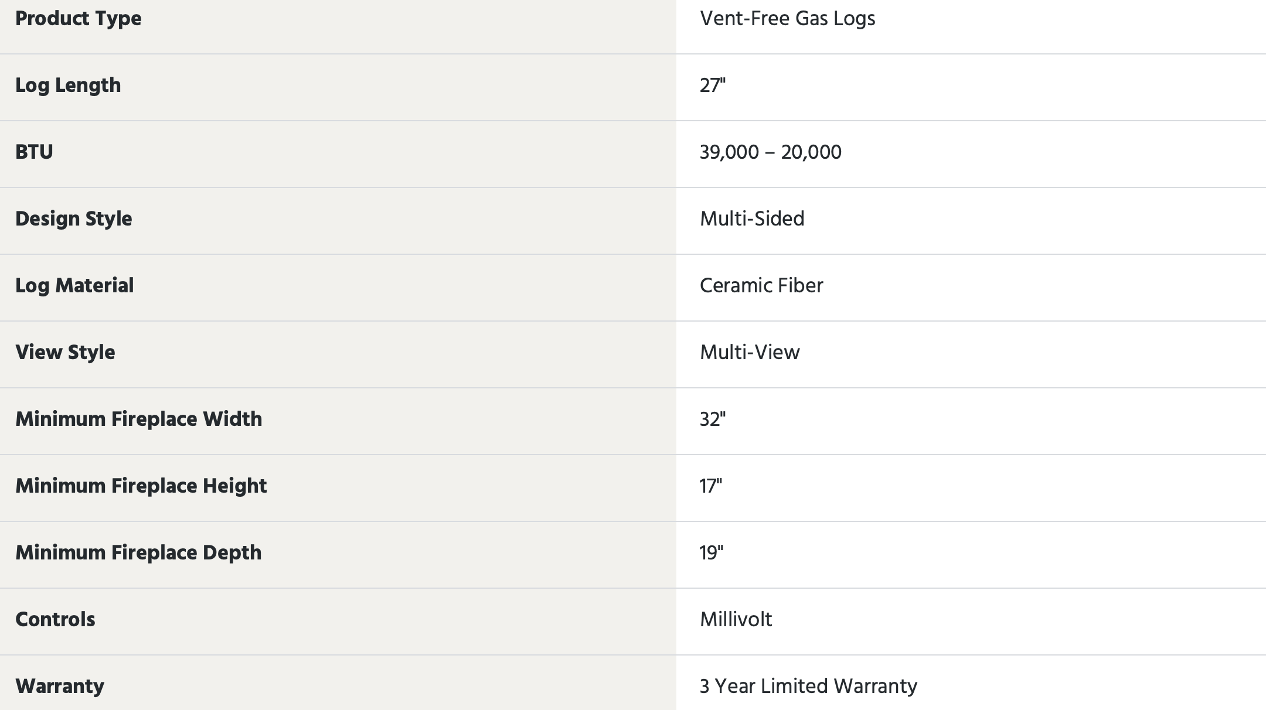
Task: Click the Ceramic Fiber value
Action: 761,286
